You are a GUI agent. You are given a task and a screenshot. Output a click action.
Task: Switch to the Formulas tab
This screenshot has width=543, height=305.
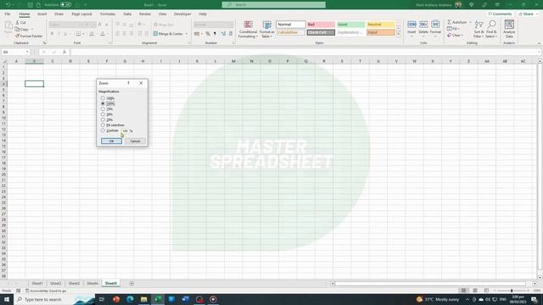coord(108,14)
